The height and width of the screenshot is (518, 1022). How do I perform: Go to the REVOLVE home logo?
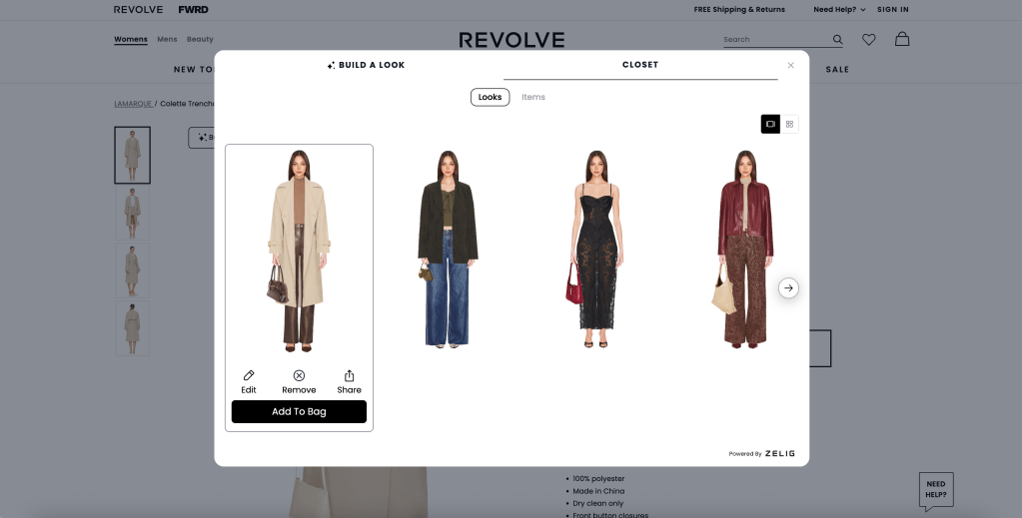click(x=511, y=40)
